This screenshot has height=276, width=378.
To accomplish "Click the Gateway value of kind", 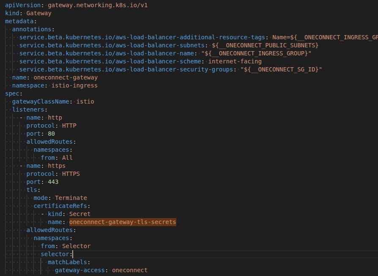I will tap(39, 13).
